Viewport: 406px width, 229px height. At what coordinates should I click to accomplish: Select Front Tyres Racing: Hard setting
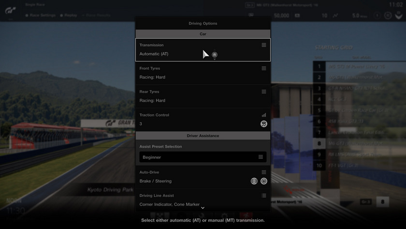[153, 77]
